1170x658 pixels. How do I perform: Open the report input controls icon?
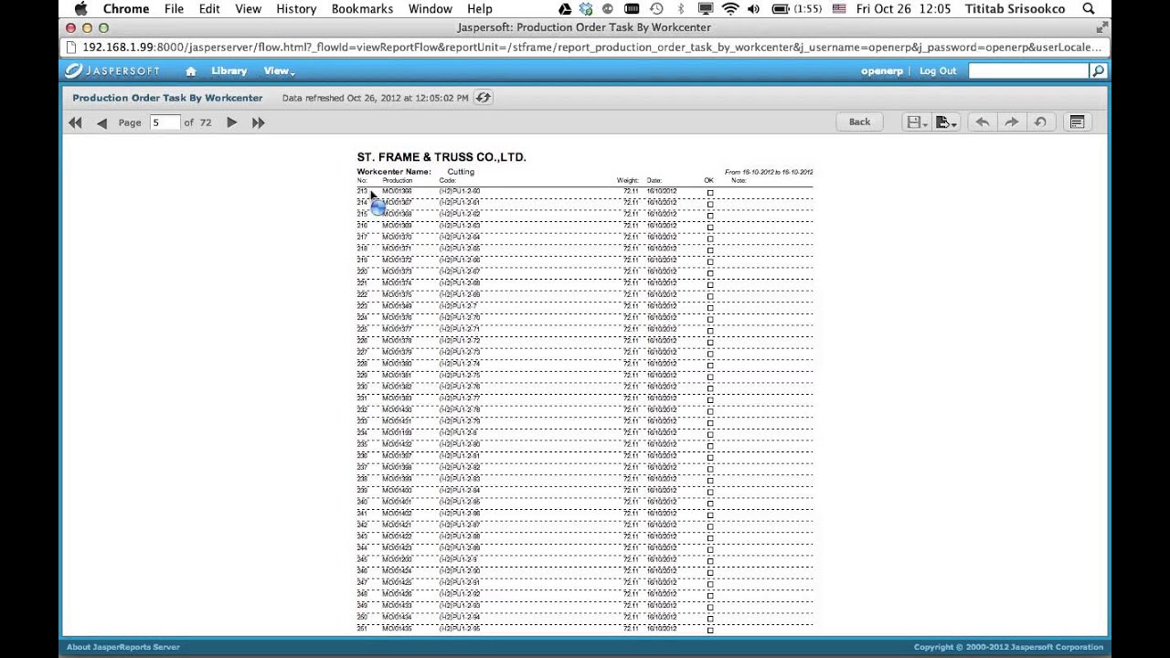click(1077, 122)
